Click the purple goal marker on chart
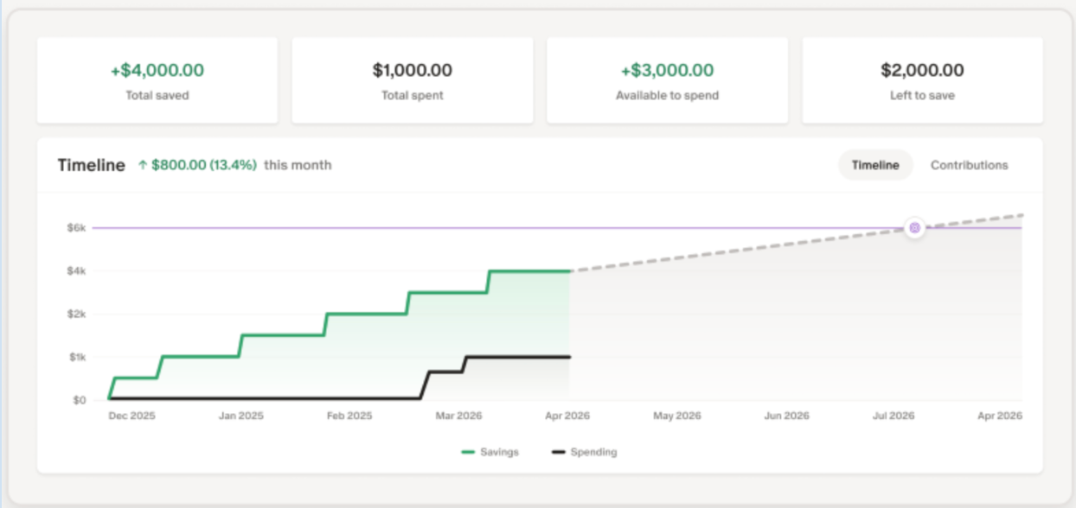1076x508 pixels. pos(914,228)
